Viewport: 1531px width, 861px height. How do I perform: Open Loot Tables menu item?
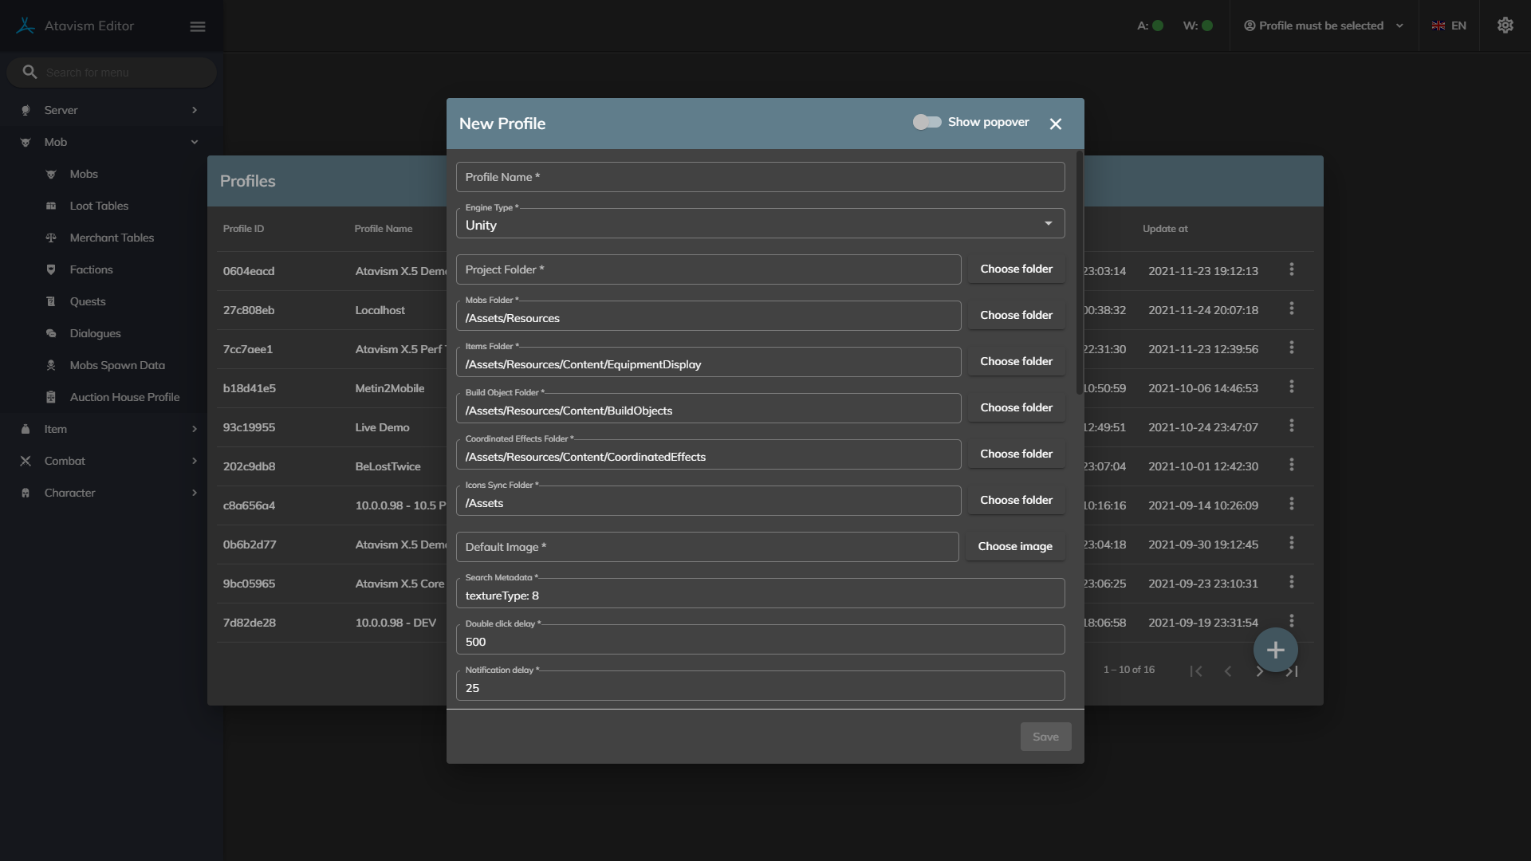(99, 206)
